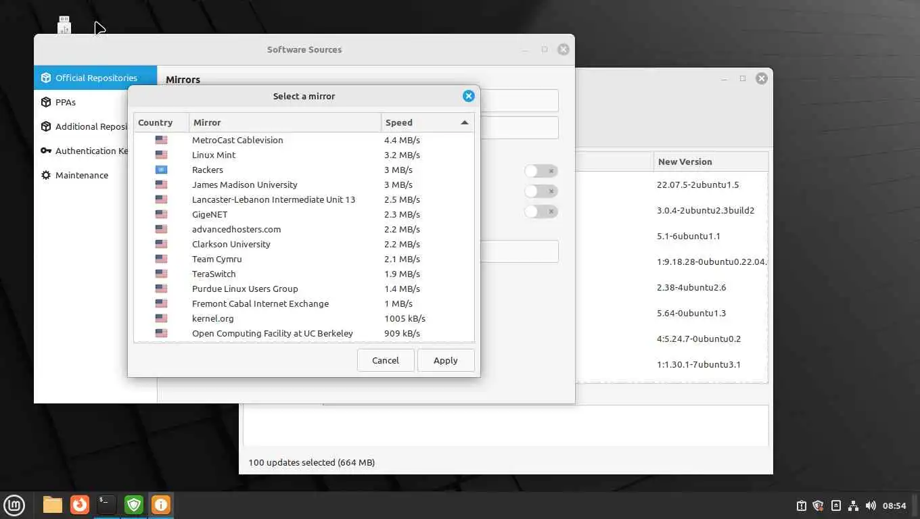Image resolution: width=920 pixels, height=519 pixels.
Task: Click the Maintenance gear icon
Action: 46,175
